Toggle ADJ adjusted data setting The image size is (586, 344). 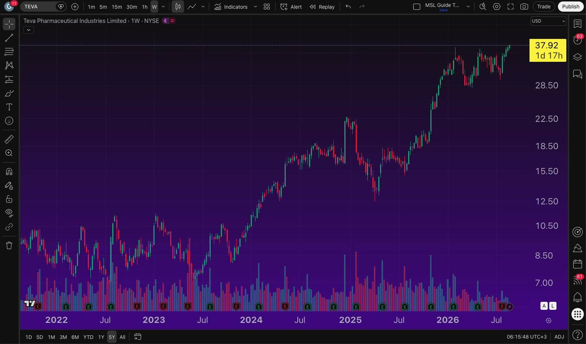(x=559, y=337)
